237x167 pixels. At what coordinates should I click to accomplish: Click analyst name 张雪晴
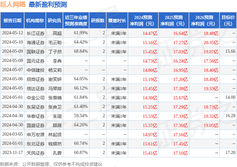click(55, 98)
